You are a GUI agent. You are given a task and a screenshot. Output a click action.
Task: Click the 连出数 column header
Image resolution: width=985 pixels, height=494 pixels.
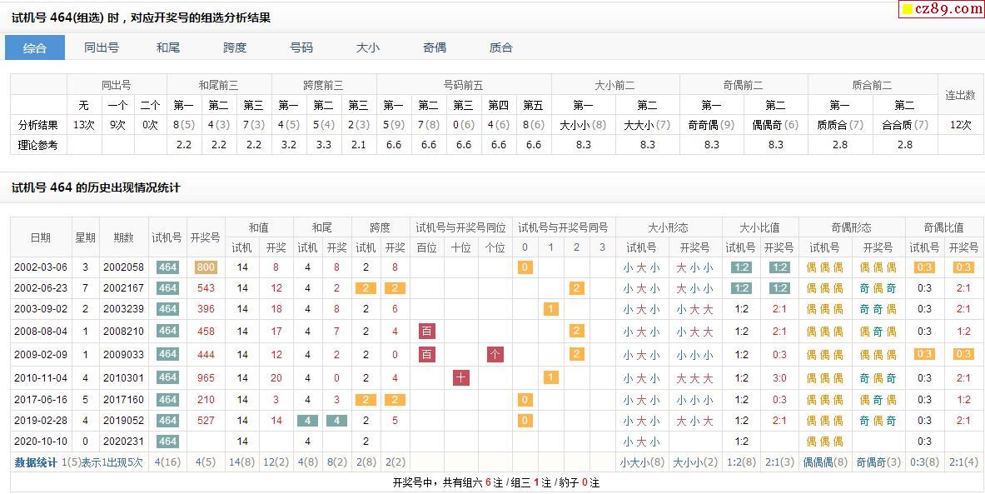[x=960, y=95]
